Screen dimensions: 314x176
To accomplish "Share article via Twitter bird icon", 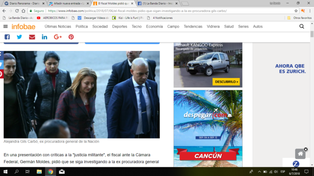I will 19,37.
